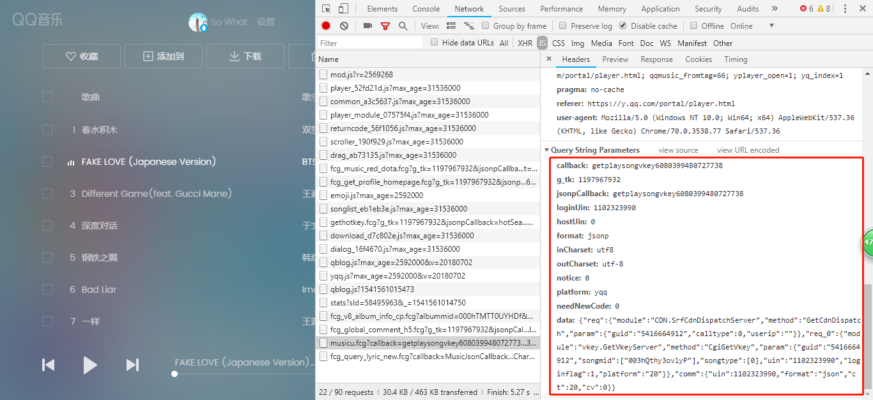Open the Application tab

pos(660,9)
